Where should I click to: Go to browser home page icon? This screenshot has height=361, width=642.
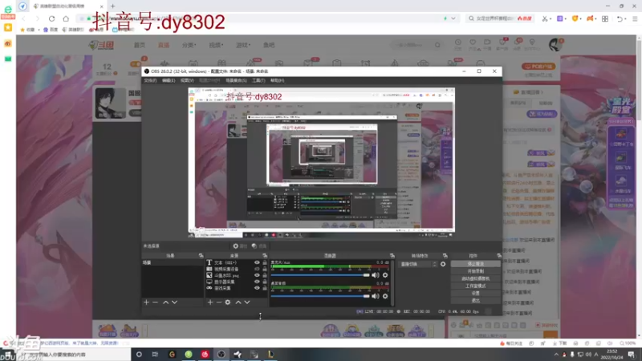point(66,18)
